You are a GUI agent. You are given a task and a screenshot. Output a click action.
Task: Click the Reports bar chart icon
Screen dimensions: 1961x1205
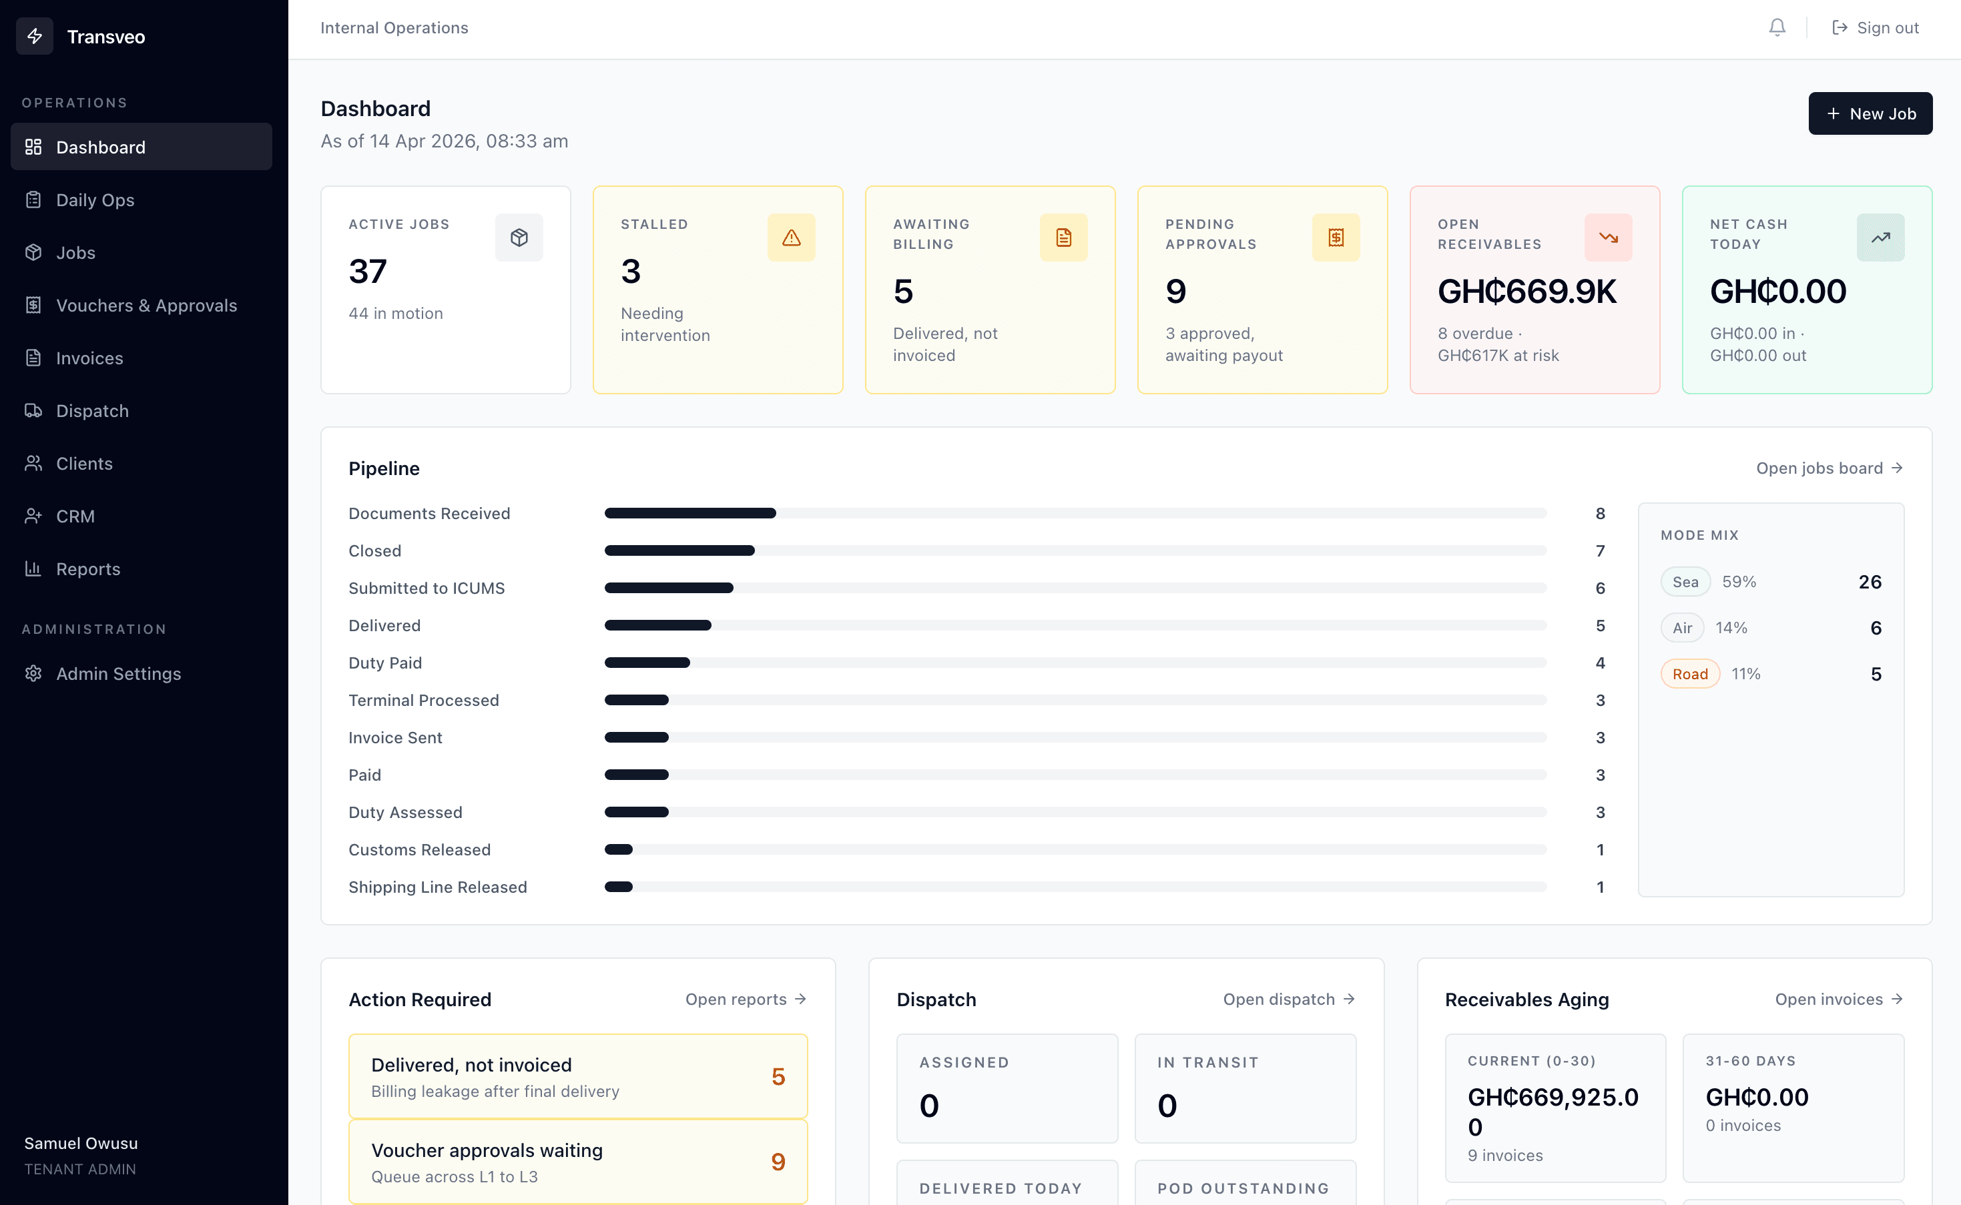pyautogui.click(x=33, y=568)
